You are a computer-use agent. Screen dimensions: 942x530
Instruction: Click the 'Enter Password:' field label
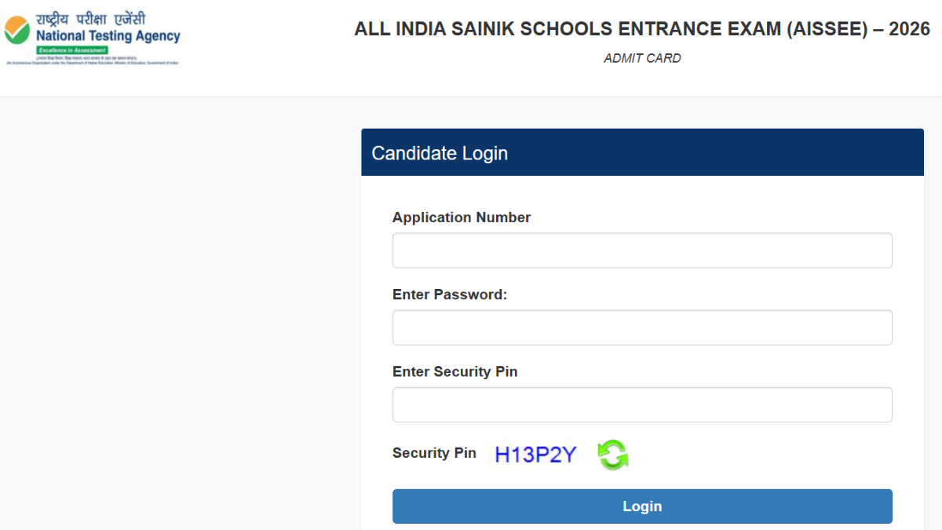pyautogui.click(x=450, y=294)
